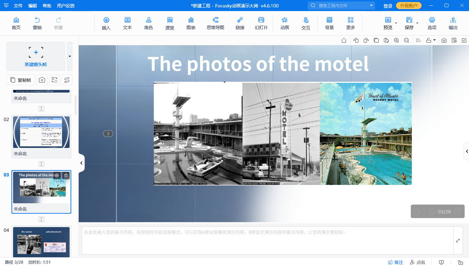Click the canvas home view icon
This screenshot has height=266, width=469.
(x=344, y=40)
